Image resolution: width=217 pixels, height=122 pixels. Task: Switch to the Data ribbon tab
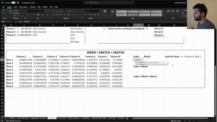point(39,7)
